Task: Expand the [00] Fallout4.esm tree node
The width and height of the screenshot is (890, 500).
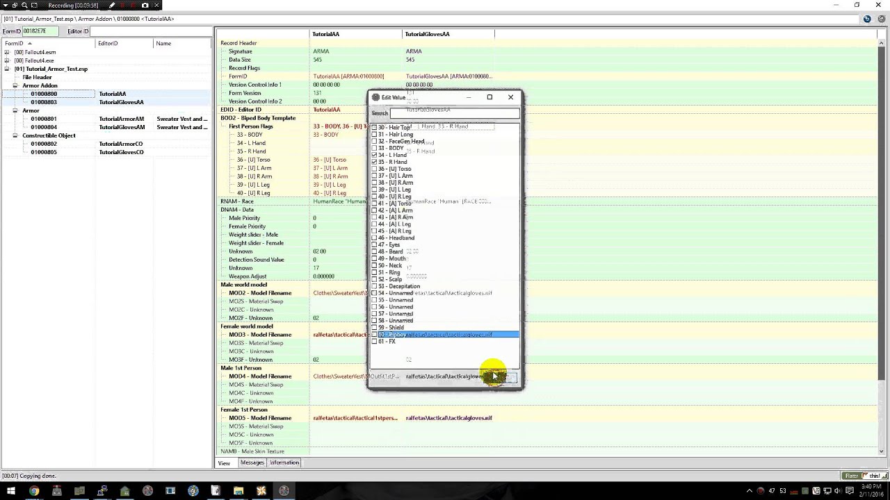Action: tap(7, 52)
